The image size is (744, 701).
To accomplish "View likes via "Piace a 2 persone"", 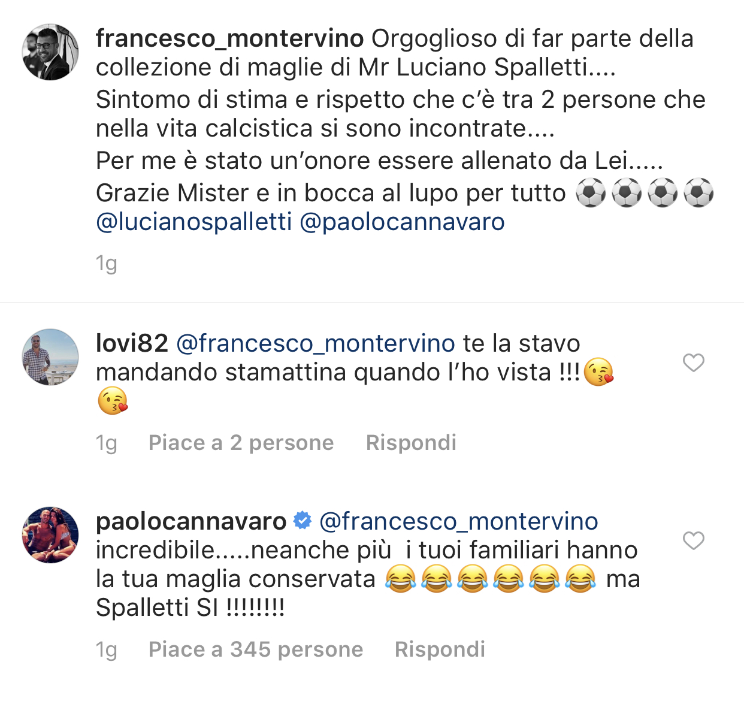I will [x=241, y=443].
